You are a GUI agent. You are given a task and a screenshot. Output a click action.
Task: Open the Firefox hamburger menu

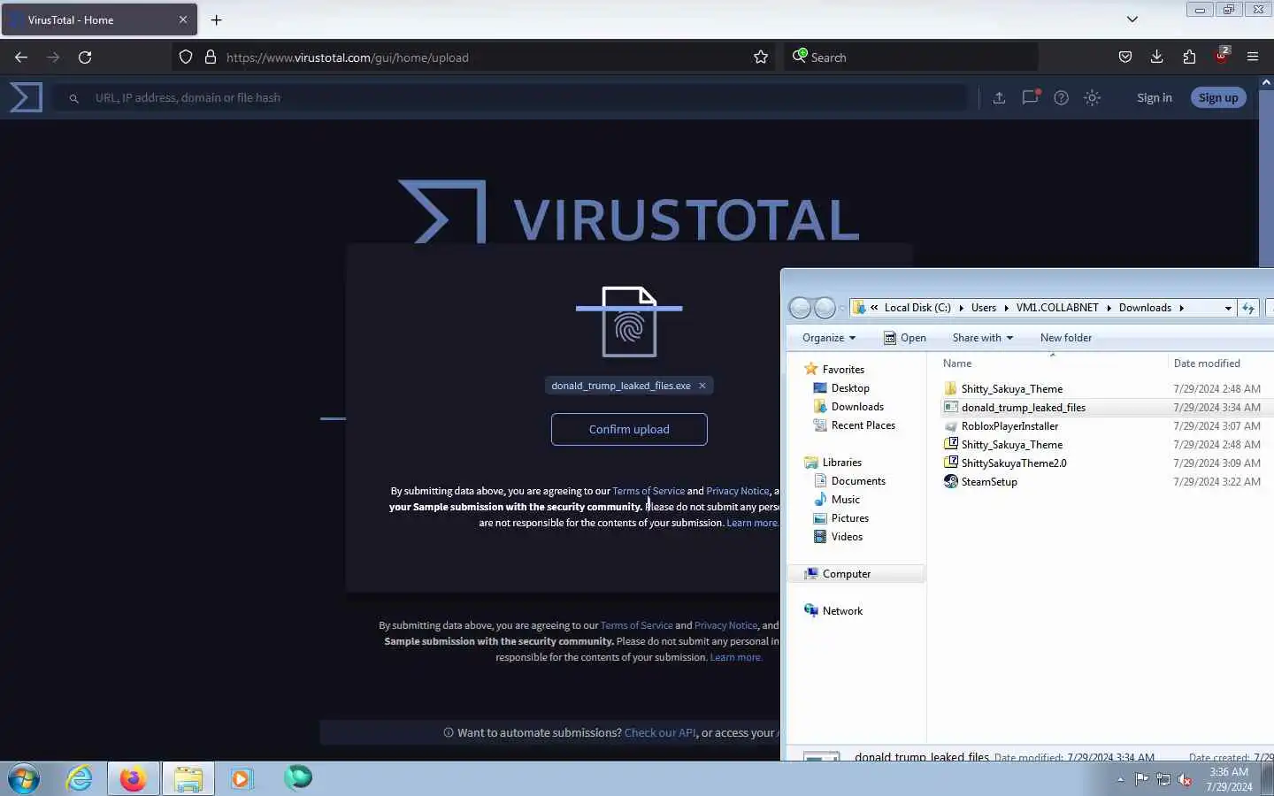click(1253, 57)
